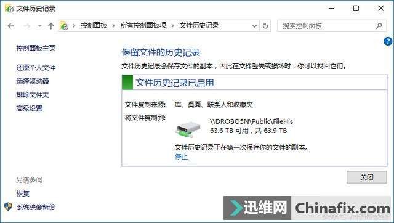Viewport: 394px width, 223px height.
Task: Click the 关闭 button
Action: pyautogui.click(x=367, y=177)
